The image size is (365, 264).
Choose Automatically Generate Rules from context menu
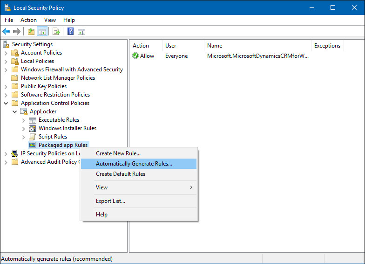pos(134,164)
